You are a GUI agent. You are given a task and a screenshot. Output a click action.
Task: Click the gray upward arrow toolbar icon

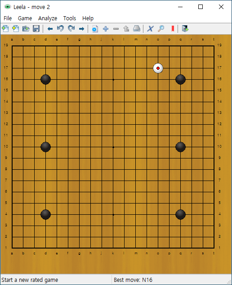[126, 29]
